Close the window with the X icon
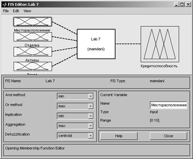 click(188, 4)
